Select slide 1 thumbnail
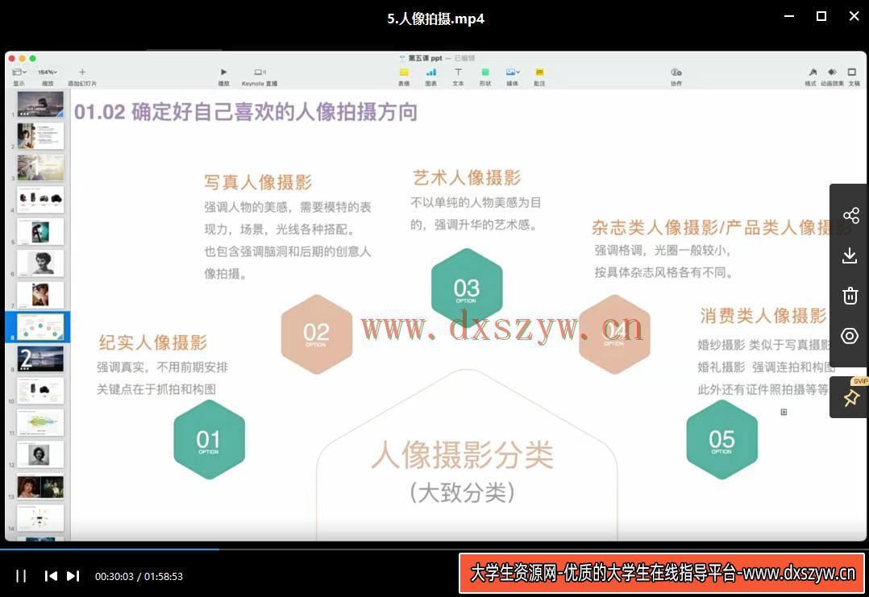The image size is (869, 597). pos(40,104)
